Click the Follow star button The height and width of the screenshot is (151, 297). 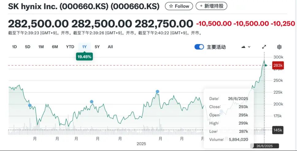coord(179,6)
